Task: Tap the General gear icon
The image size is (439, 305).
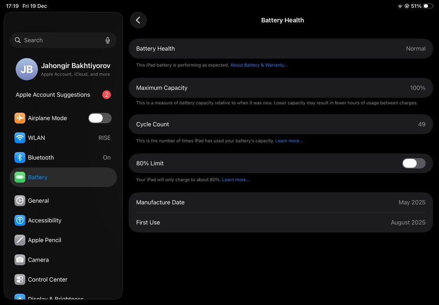Action: pos(20,201)
